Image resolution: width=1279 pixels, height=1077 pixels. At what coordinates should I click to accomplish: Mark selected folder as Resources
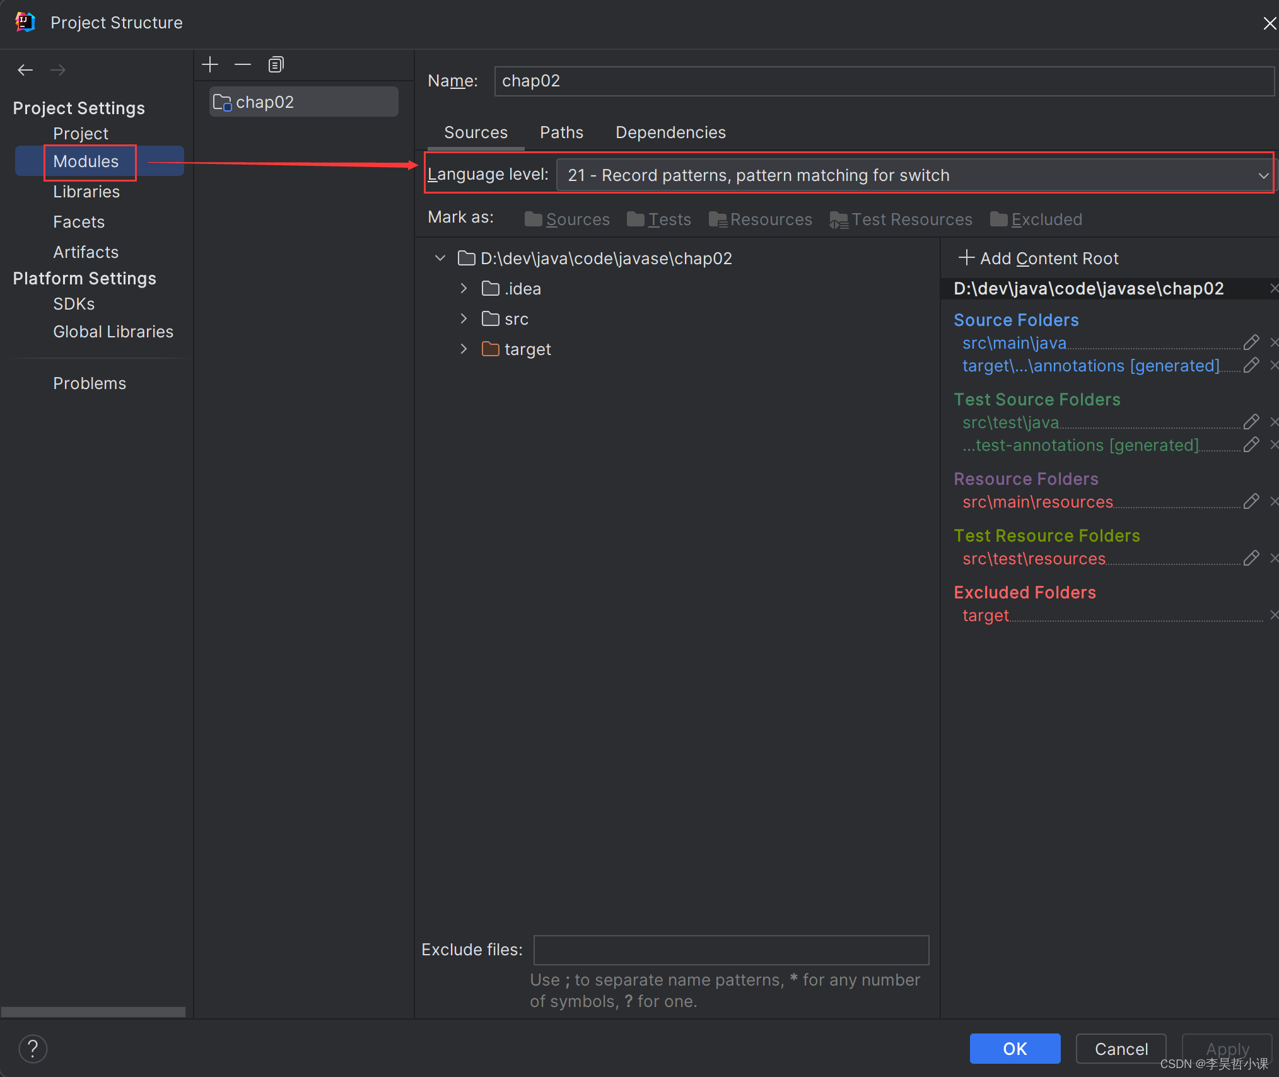pyautogui.click(x=760, y=219)
